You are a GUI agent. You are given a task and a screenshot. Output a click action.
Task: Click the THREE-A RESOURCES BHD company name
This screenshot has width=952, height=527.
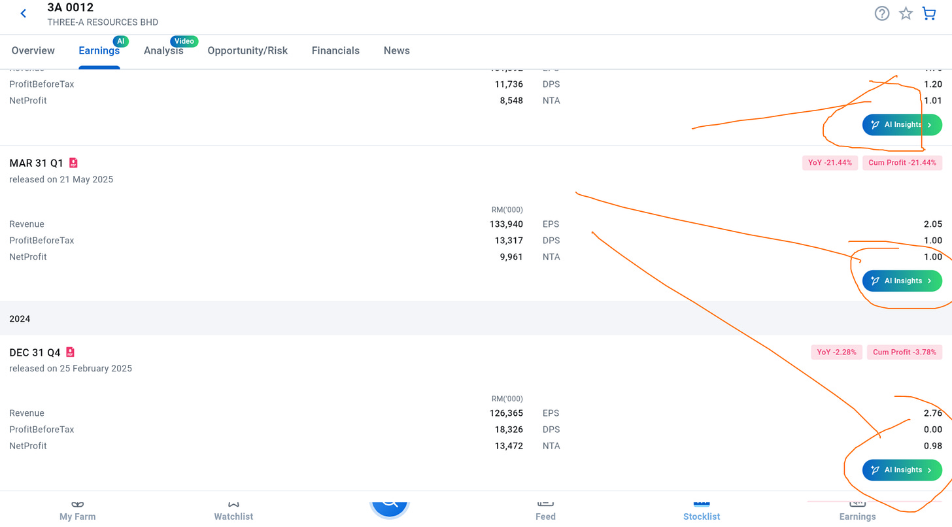pos(103,22)
